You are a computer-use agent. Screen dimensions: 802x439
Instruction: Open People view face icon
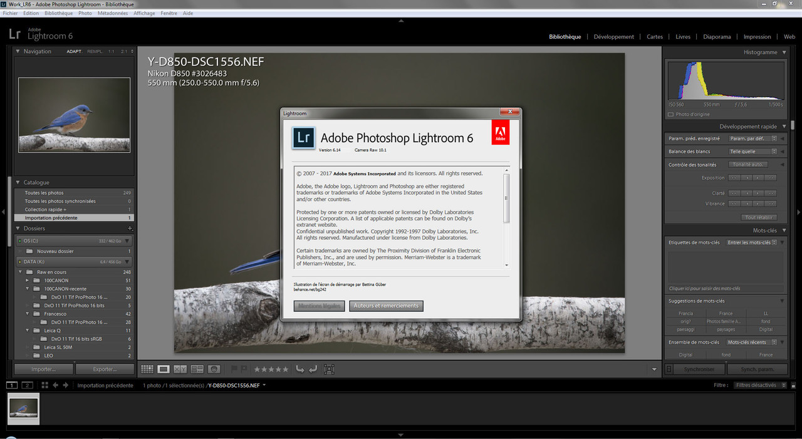coord(214,369)
